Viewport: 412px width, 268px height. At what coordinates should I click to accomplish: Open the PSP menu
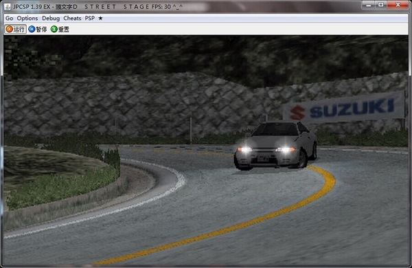click(x=89, y=18)
